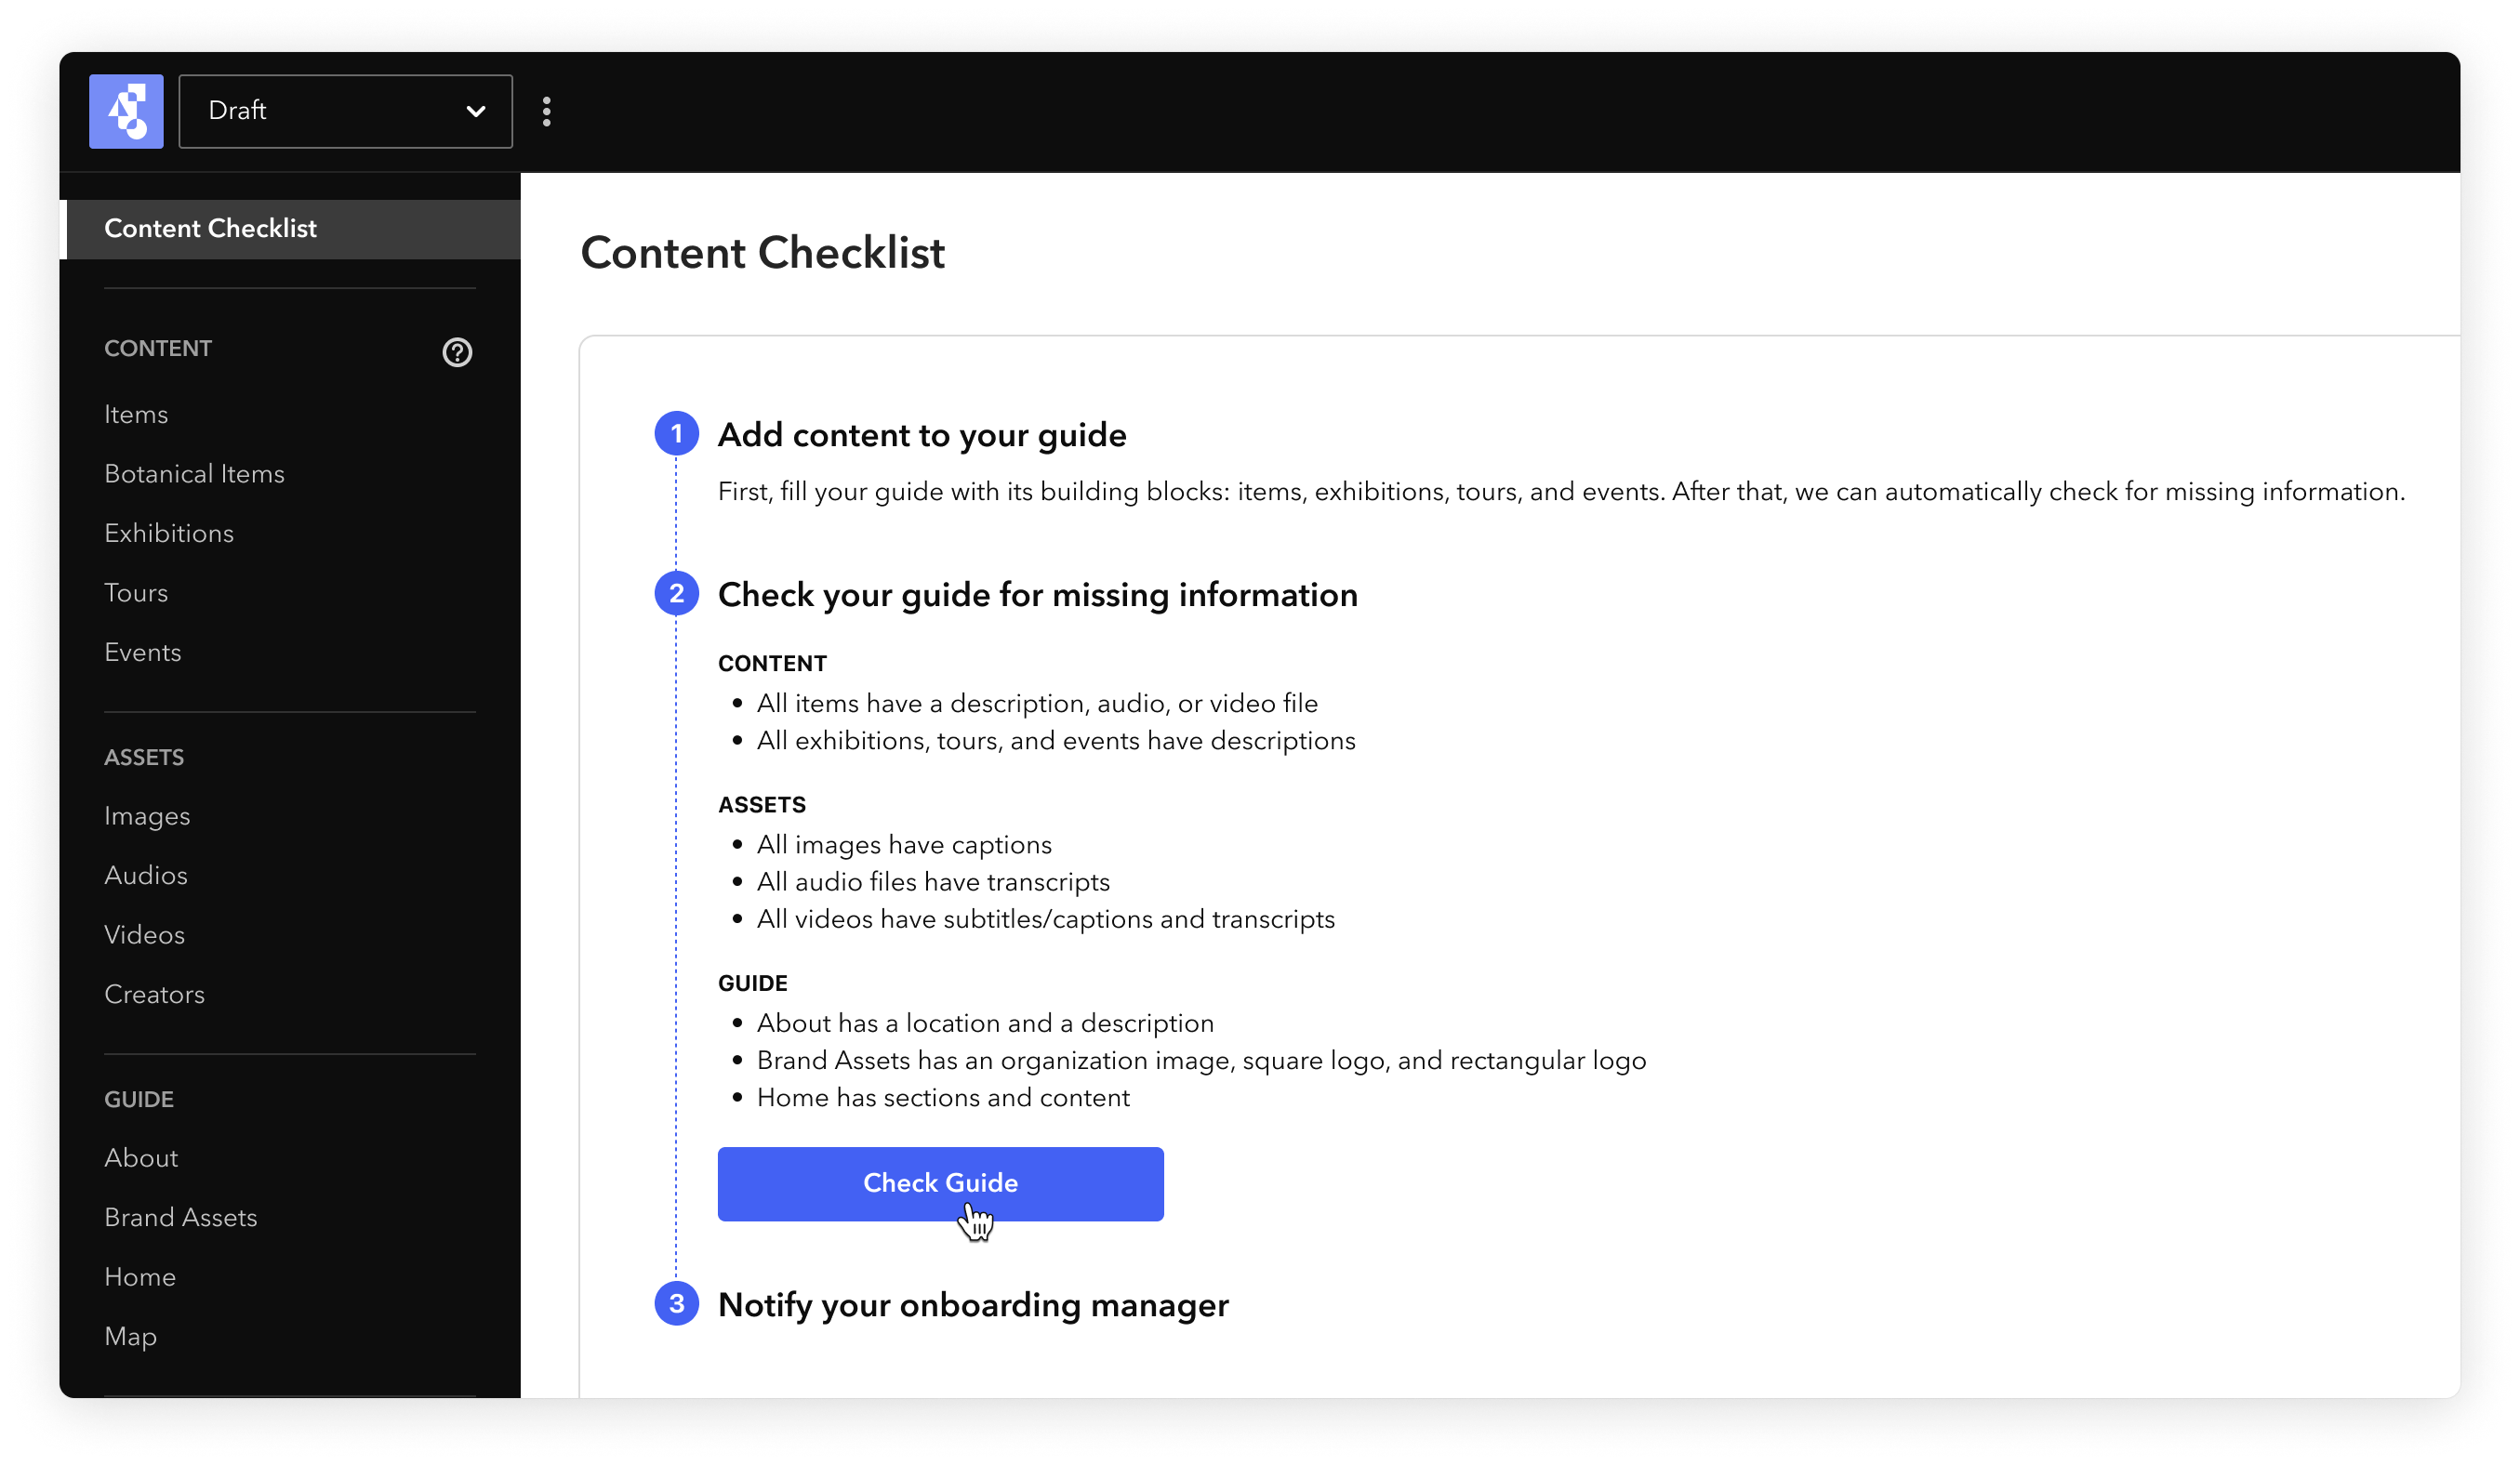Click the Draft dropdown chevron arrow
Image resolution: width=2520 pixels, height=1465 pixels.
pyautogui.click(x=476, y=111)
